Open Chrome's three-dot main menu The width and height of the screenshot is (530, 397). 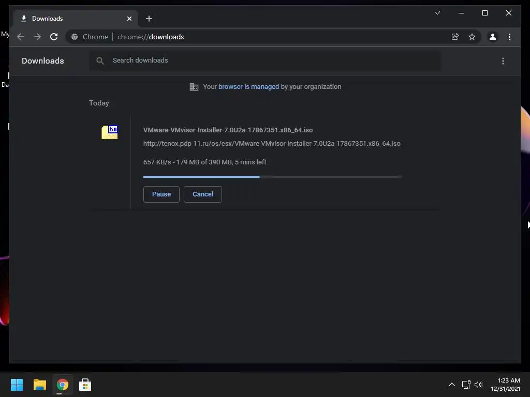click(509, 37)
